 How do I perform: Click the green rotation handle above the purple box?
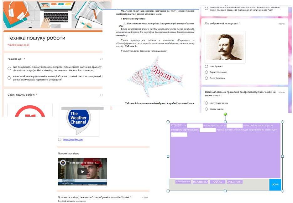pyautogui.click(x=225, y=114)
